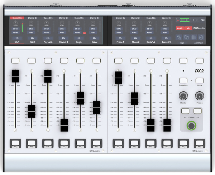Click the hardware PFL key under Phone 1 fader

tap(118, 143)
